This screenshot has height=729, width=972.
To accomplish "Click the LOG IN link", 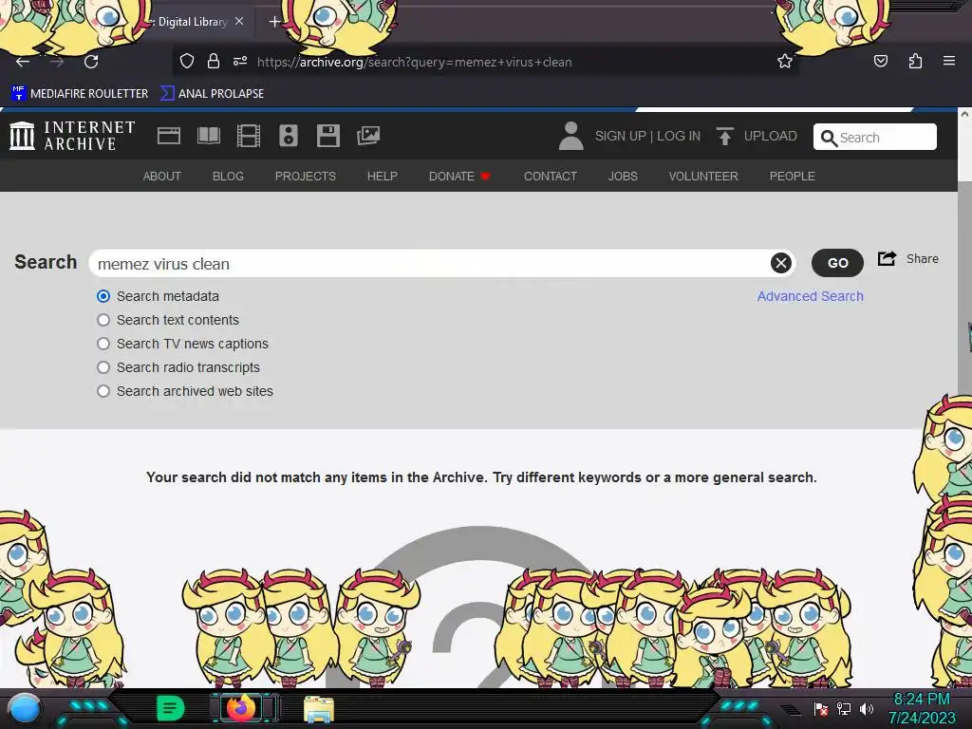I will coord(679,136).
